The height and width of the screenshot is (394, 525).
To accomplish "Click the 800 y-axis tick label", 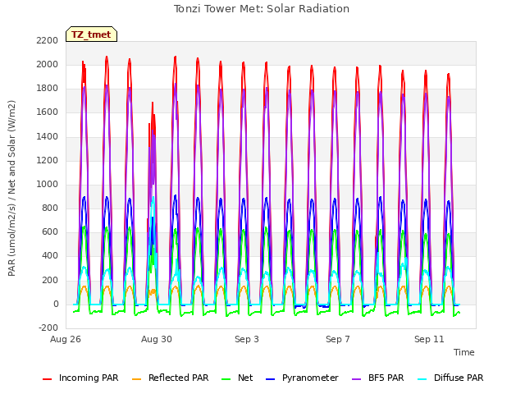I will [50, 208].
